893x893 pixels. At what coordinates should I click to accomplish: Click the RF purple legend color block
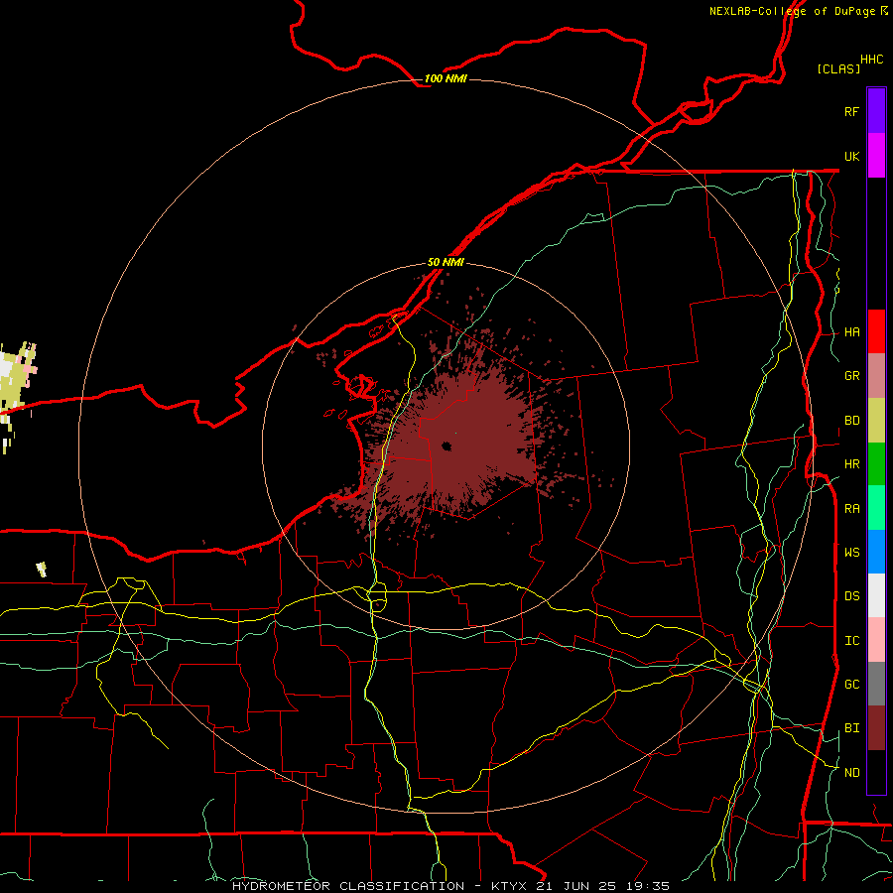876,111
